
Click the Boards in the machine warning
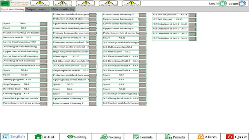62,3
